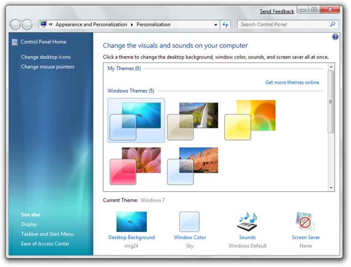Click the Sounds musical notes icon
The height and width of the screenshot is (267, 351).
247,222
